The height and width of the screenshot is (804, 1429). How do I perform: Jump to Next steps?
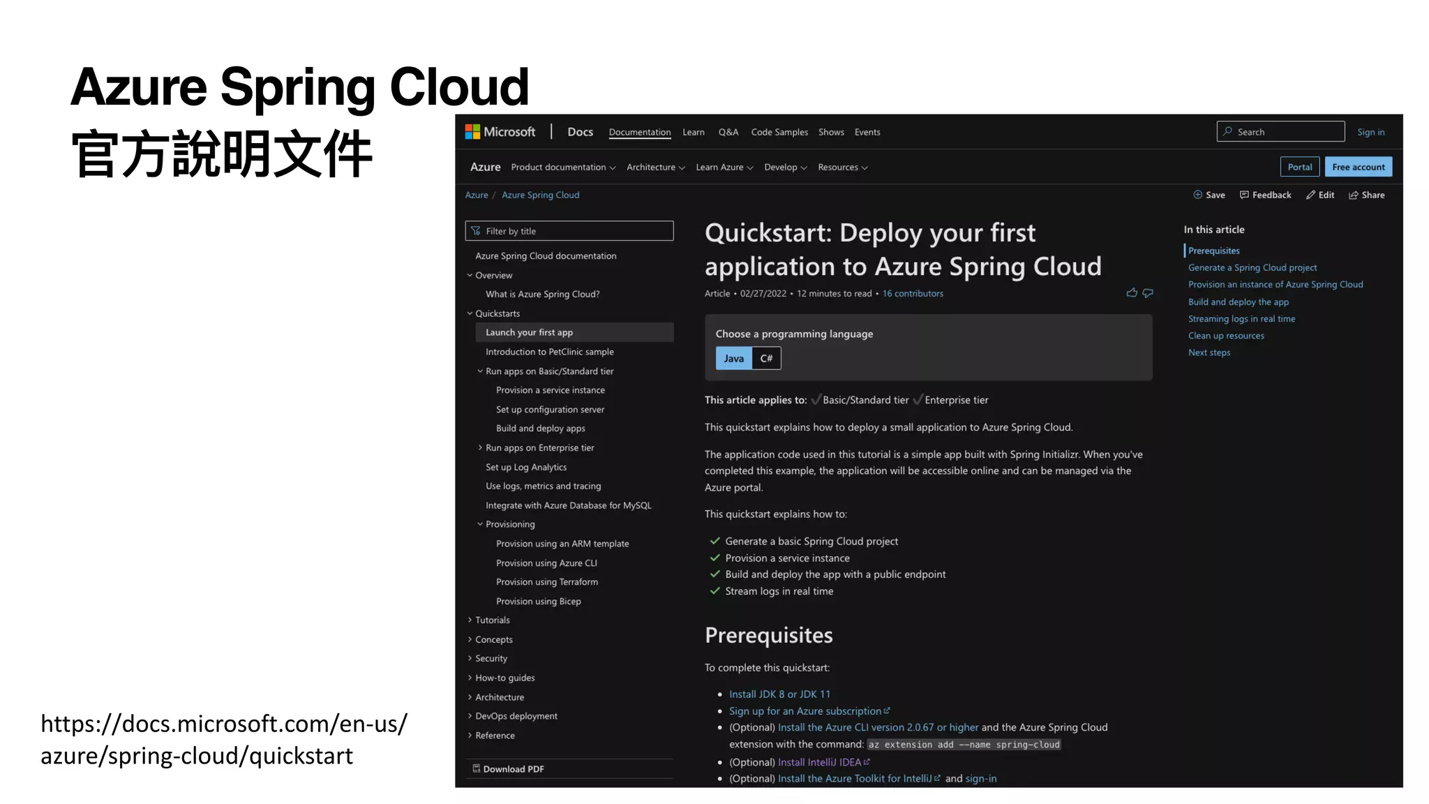(x=1209, y=352)
